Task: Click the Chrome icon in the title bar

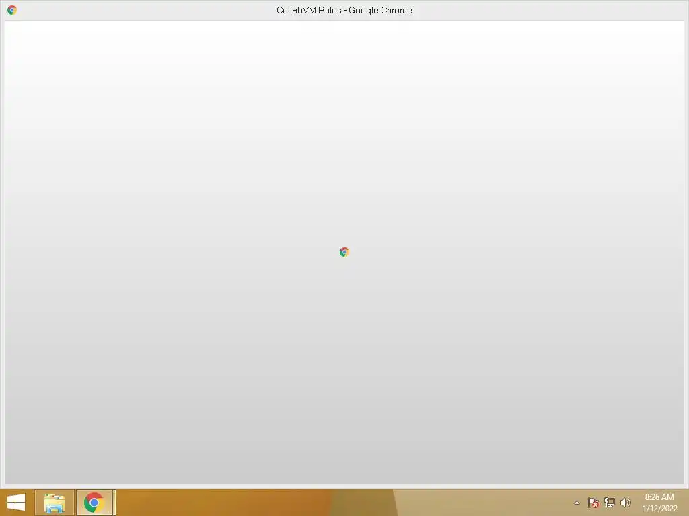Action: click(x=12, y=10)
